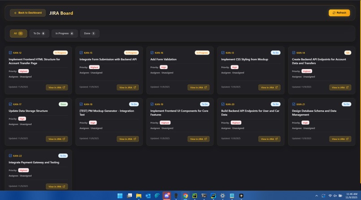Image resolution: width=361 pixels, height=200 pixels.
Task: Open KAN-22 via View in JIRA
Action: (x=57, y=187)
